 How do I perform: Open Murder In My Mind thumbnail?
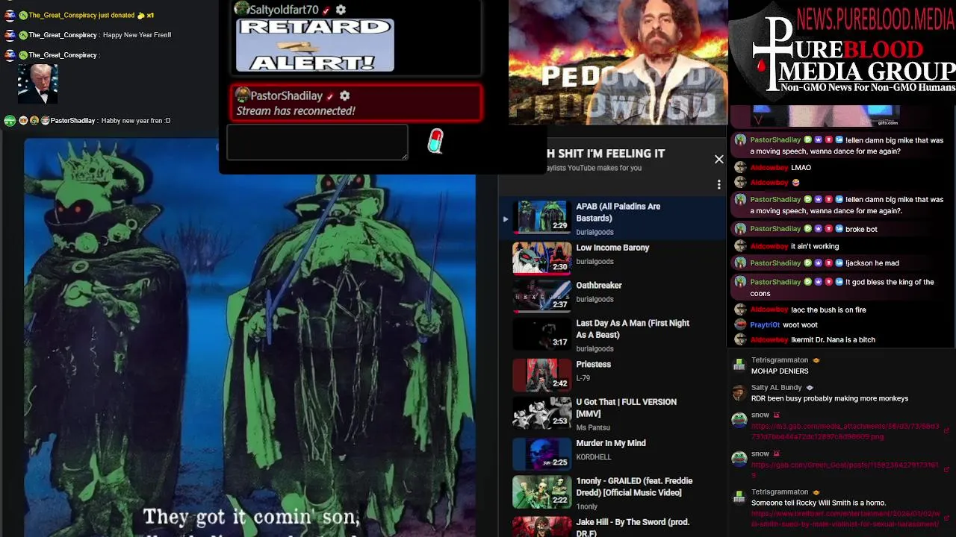[541, 453]
